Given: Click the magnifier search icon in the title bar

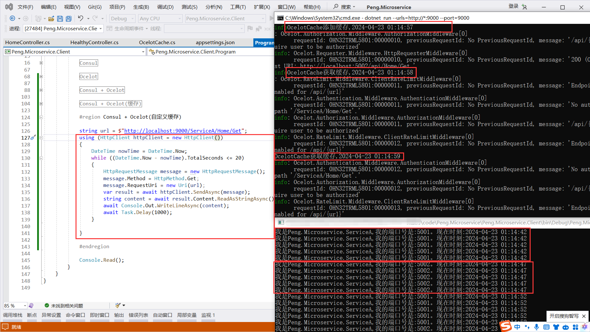Looking at the screenshot, I should (x=336, y=6).
